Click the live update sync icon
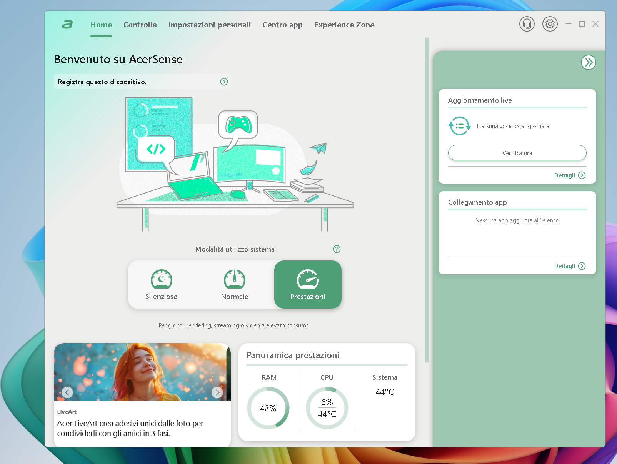 (x=459, y=126)
